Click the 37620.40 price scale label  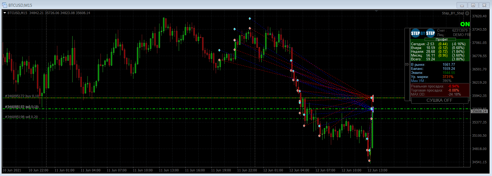[x=479, y=16]
